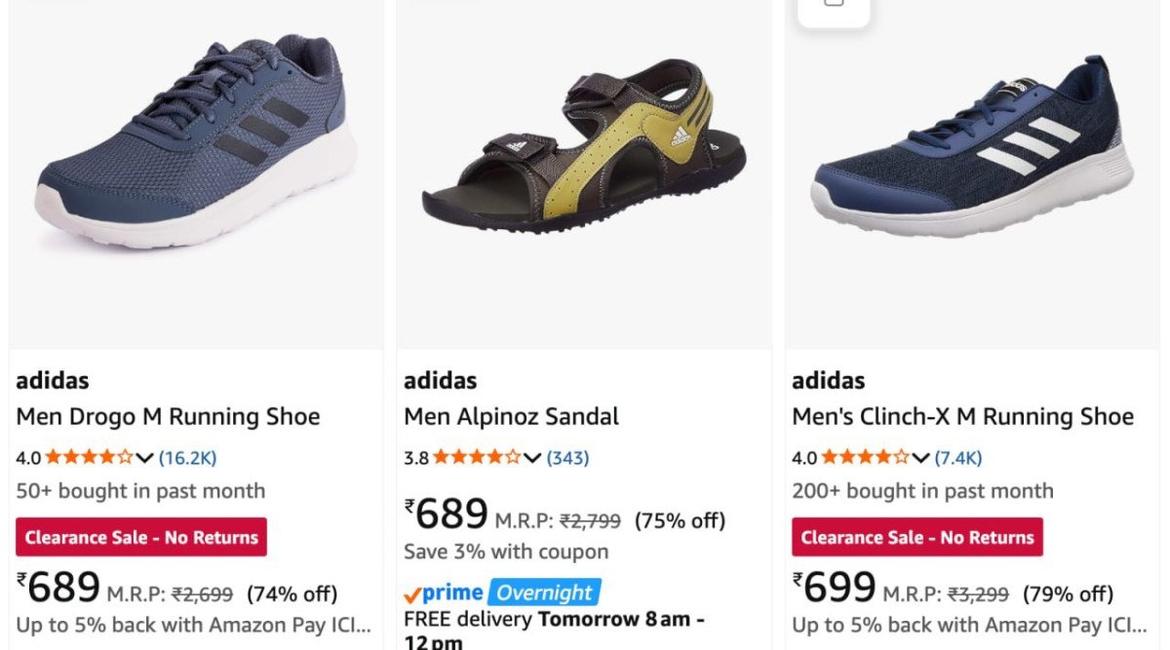Click the navy Clinch-X shoe image
Screen dimensions: 1170x650
(x=972, y=146)
